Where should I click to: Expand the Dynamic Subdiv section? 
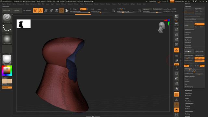coord(189,30)
